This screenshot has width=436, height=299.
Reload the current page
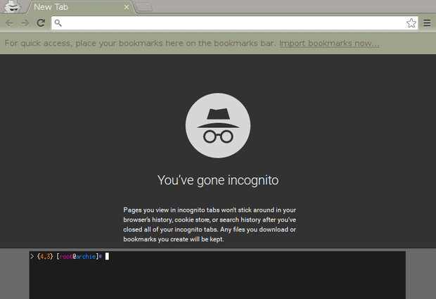pos(41,23)
